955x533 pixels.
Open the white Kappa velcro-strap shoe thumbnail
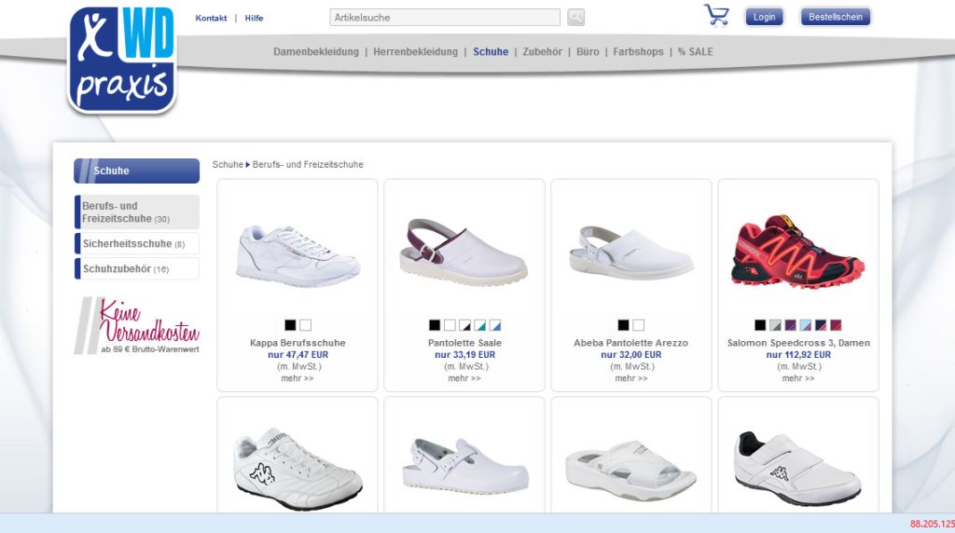point(798,467)
